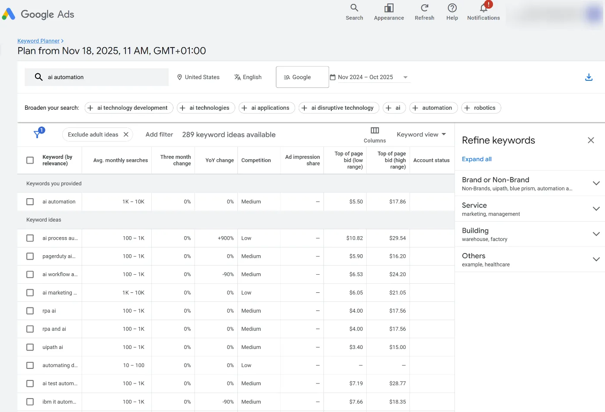
Task: Click the download icon to export keywords
Action: pos(589,77)
